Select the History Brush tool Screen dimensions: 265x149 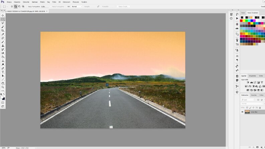[x=3, y=49]
